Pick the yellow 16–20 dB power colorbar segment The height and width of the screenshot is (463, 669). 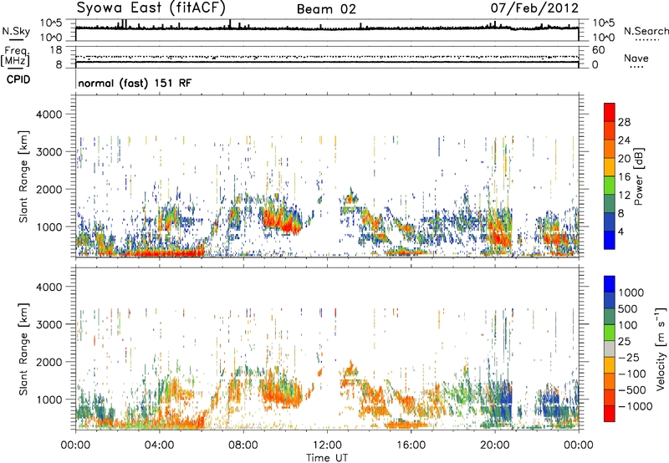tap(610, 167)
